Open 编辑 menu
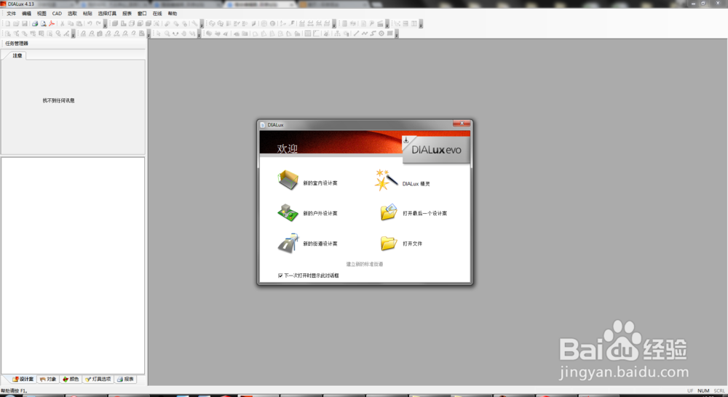This screenshot has height=397, width=728. point(26,13)
